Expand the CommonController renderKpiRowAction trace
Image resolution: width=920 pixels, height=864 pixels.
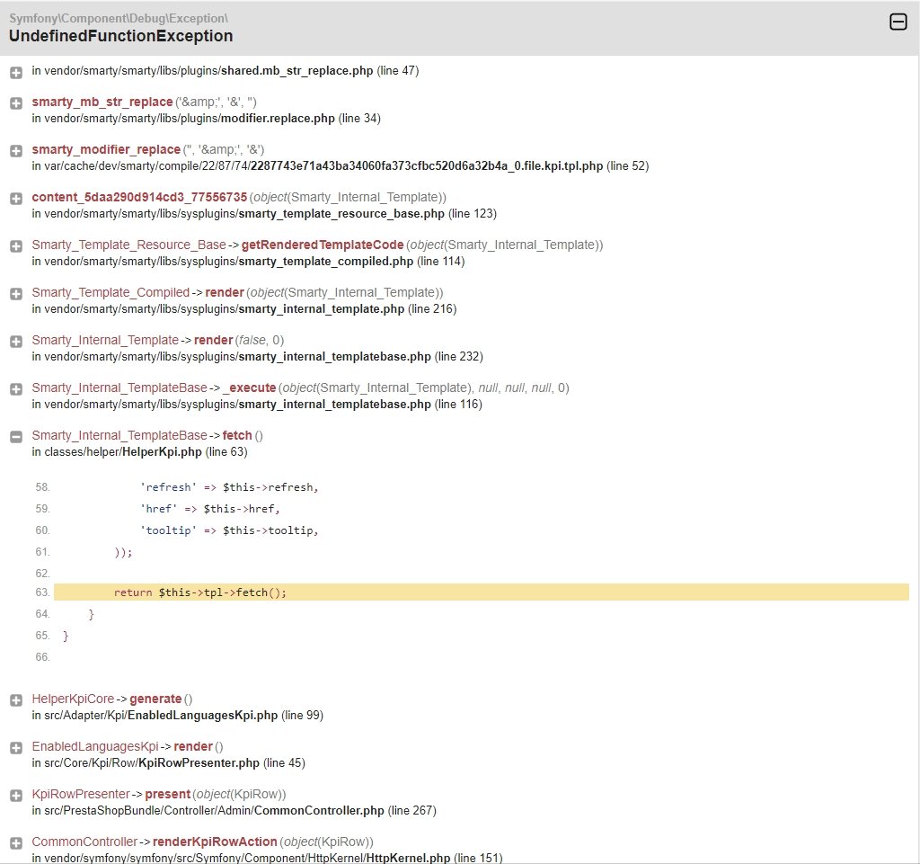pos(16,842)
